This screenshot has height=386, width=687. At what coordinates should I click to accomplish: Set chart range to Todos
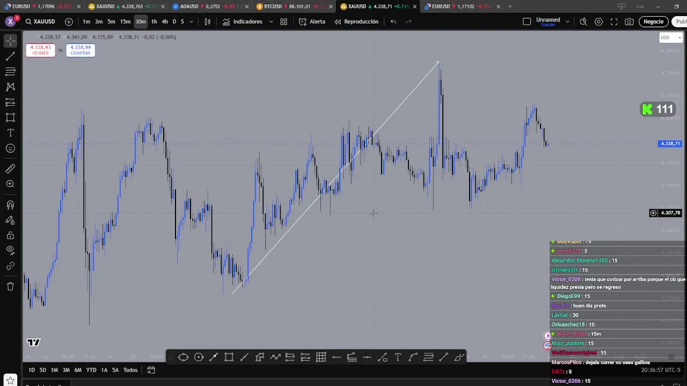click(x=130, y=370)
